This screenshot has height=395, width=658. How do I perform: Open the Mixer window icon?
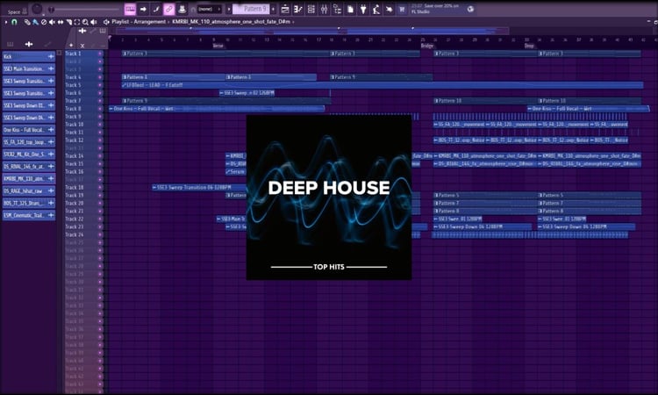[324, 10]
